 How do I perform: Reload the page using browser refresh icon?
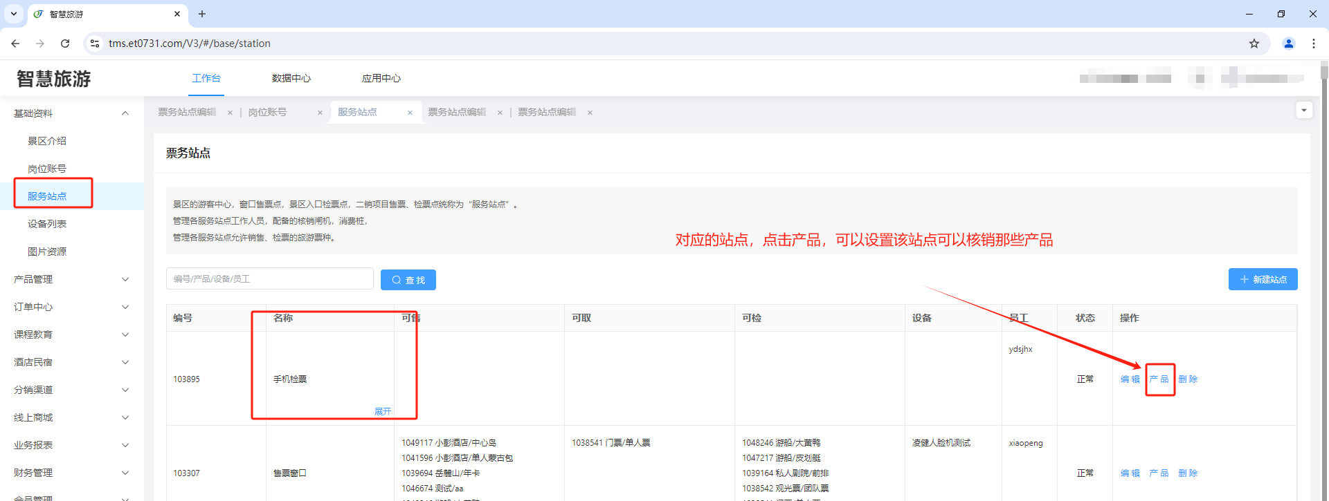pyautogui.click(x=65, y=44)
